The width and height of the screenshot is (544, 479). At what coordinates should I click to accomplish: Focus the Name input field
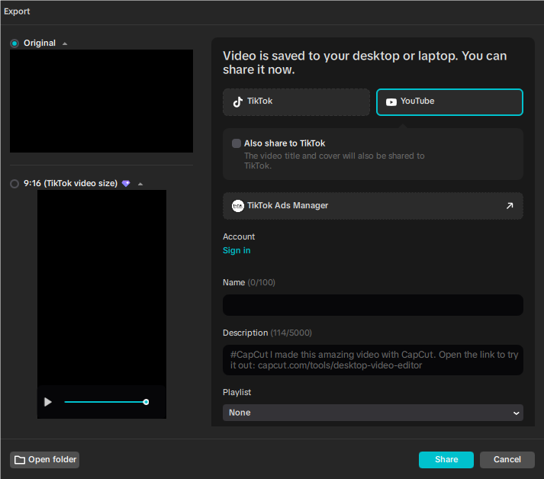(373, 305)
